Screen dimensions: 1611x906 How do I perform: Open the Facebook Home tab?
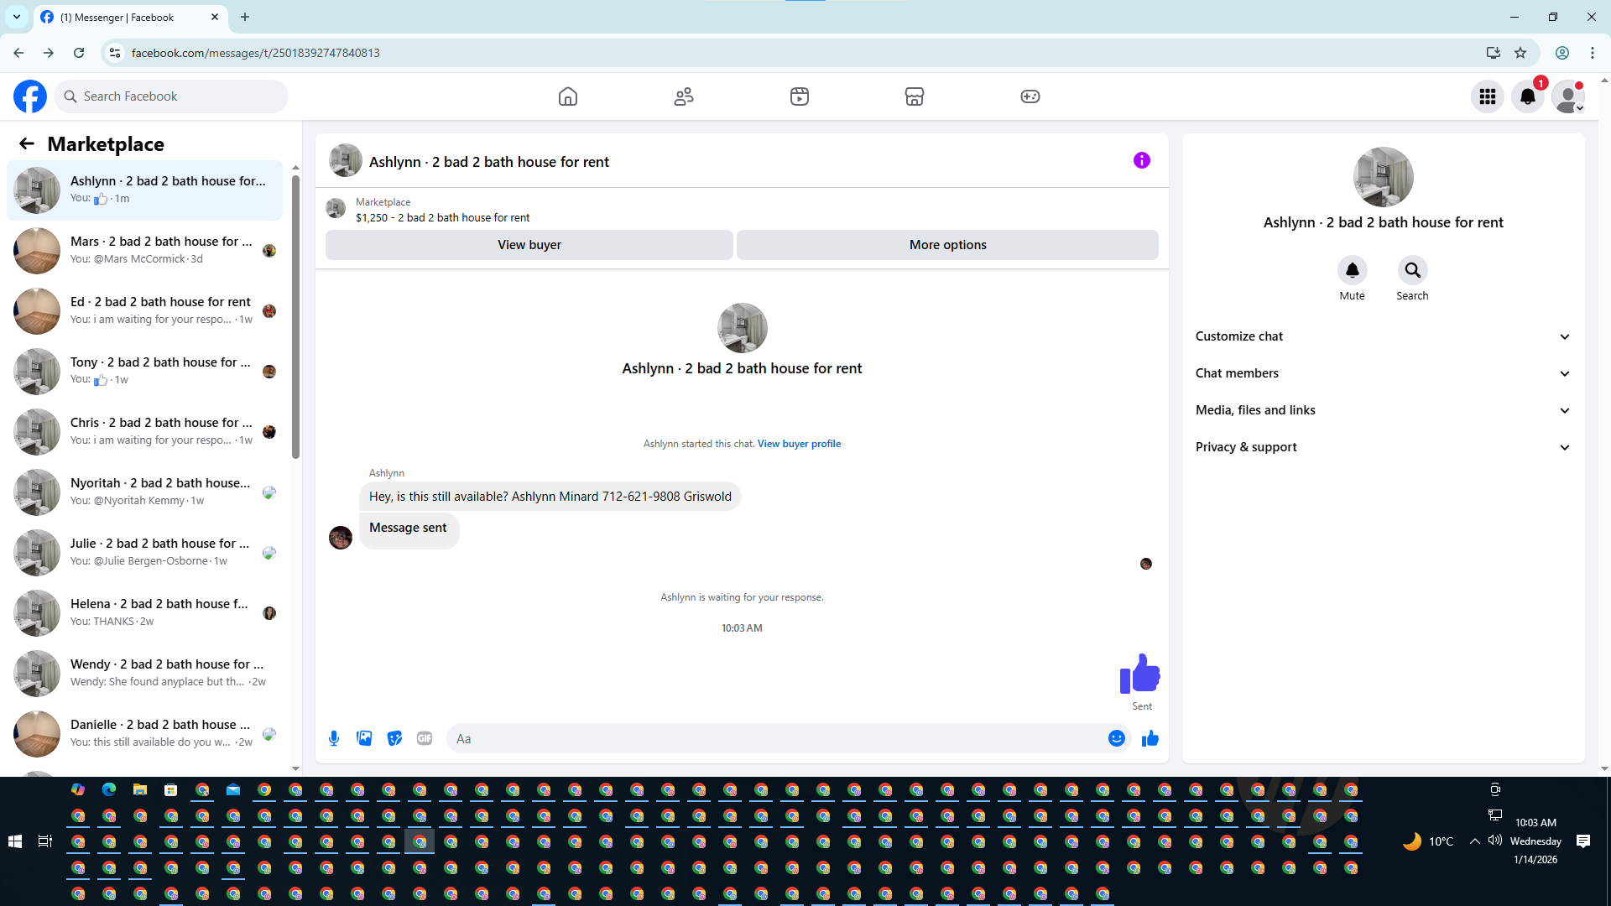tap(568, 96)
